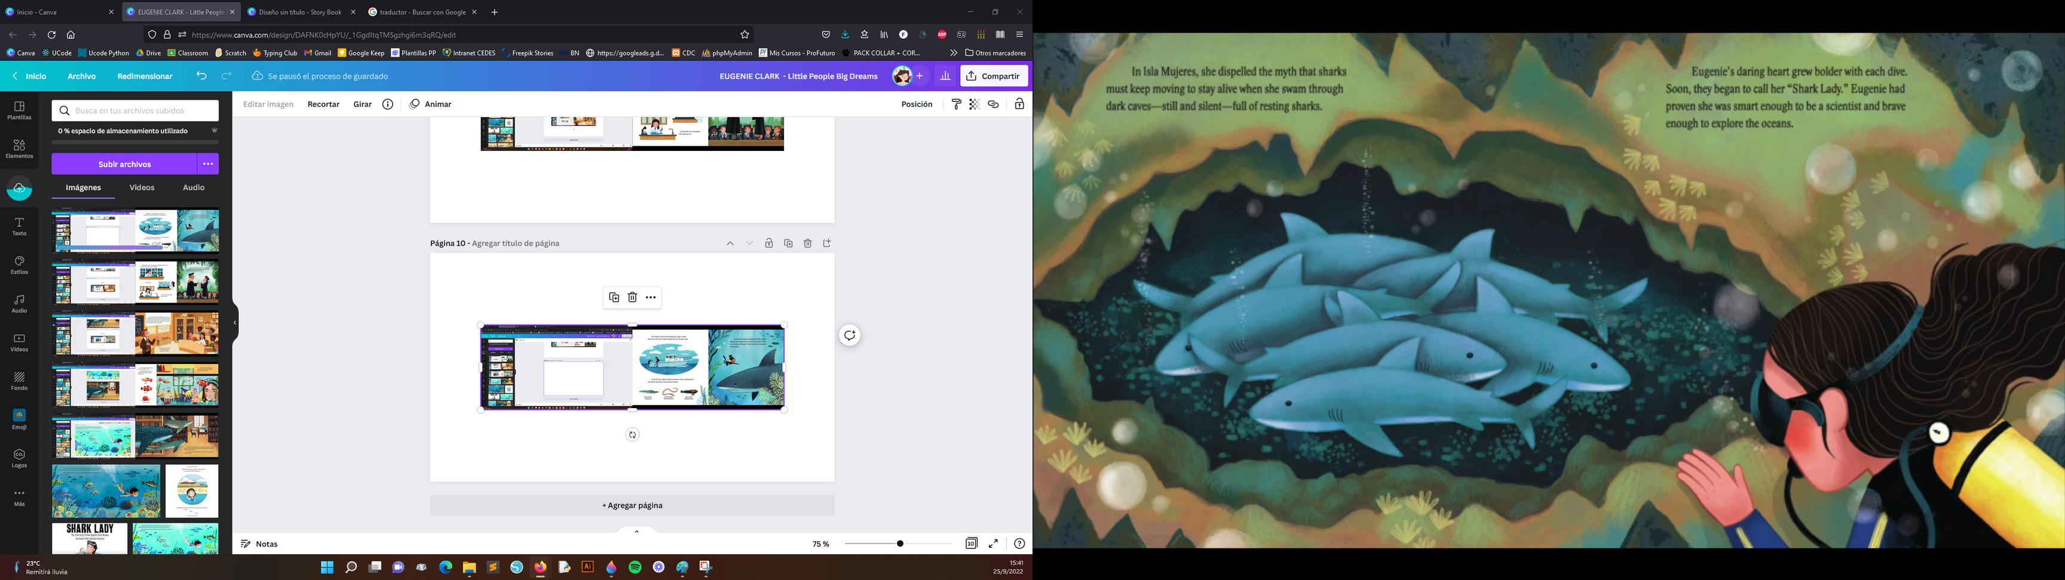Open the Archivo menu
Image resolution: width=2065 pixels, height=580 pixels.
[82, 76]
